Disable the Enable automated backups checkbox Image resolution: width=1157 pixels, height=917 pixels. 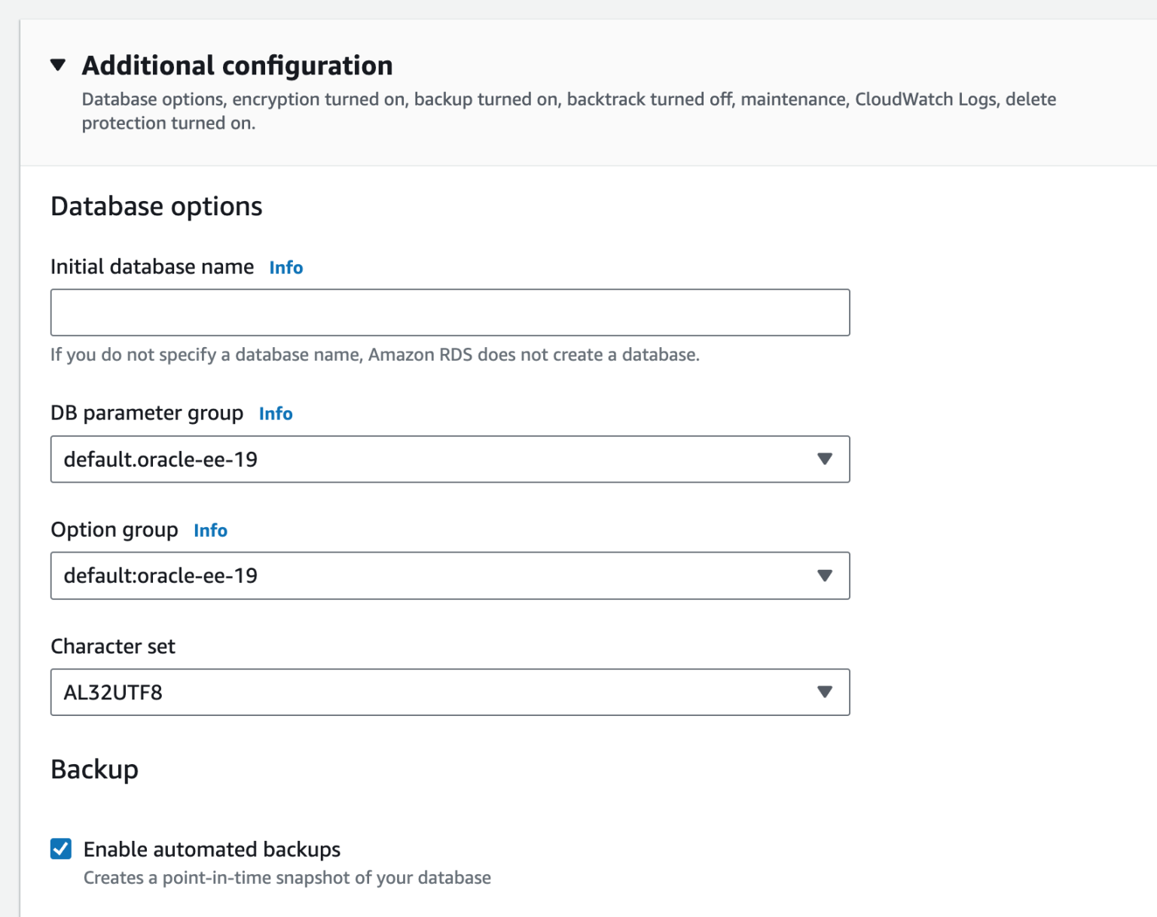[x=61, y=849]
